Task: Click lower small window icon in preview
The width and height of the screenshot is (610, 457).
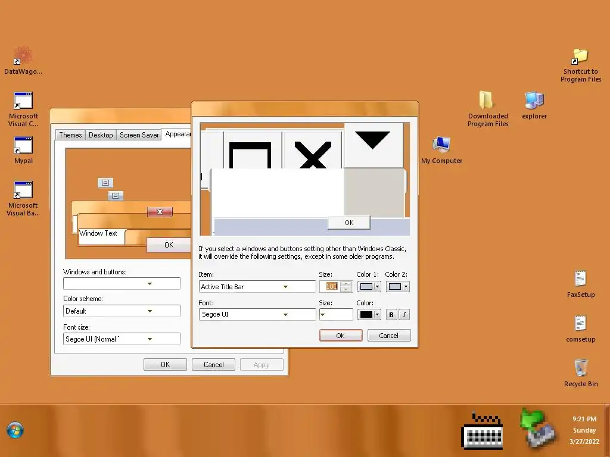Action: [116, 195]
